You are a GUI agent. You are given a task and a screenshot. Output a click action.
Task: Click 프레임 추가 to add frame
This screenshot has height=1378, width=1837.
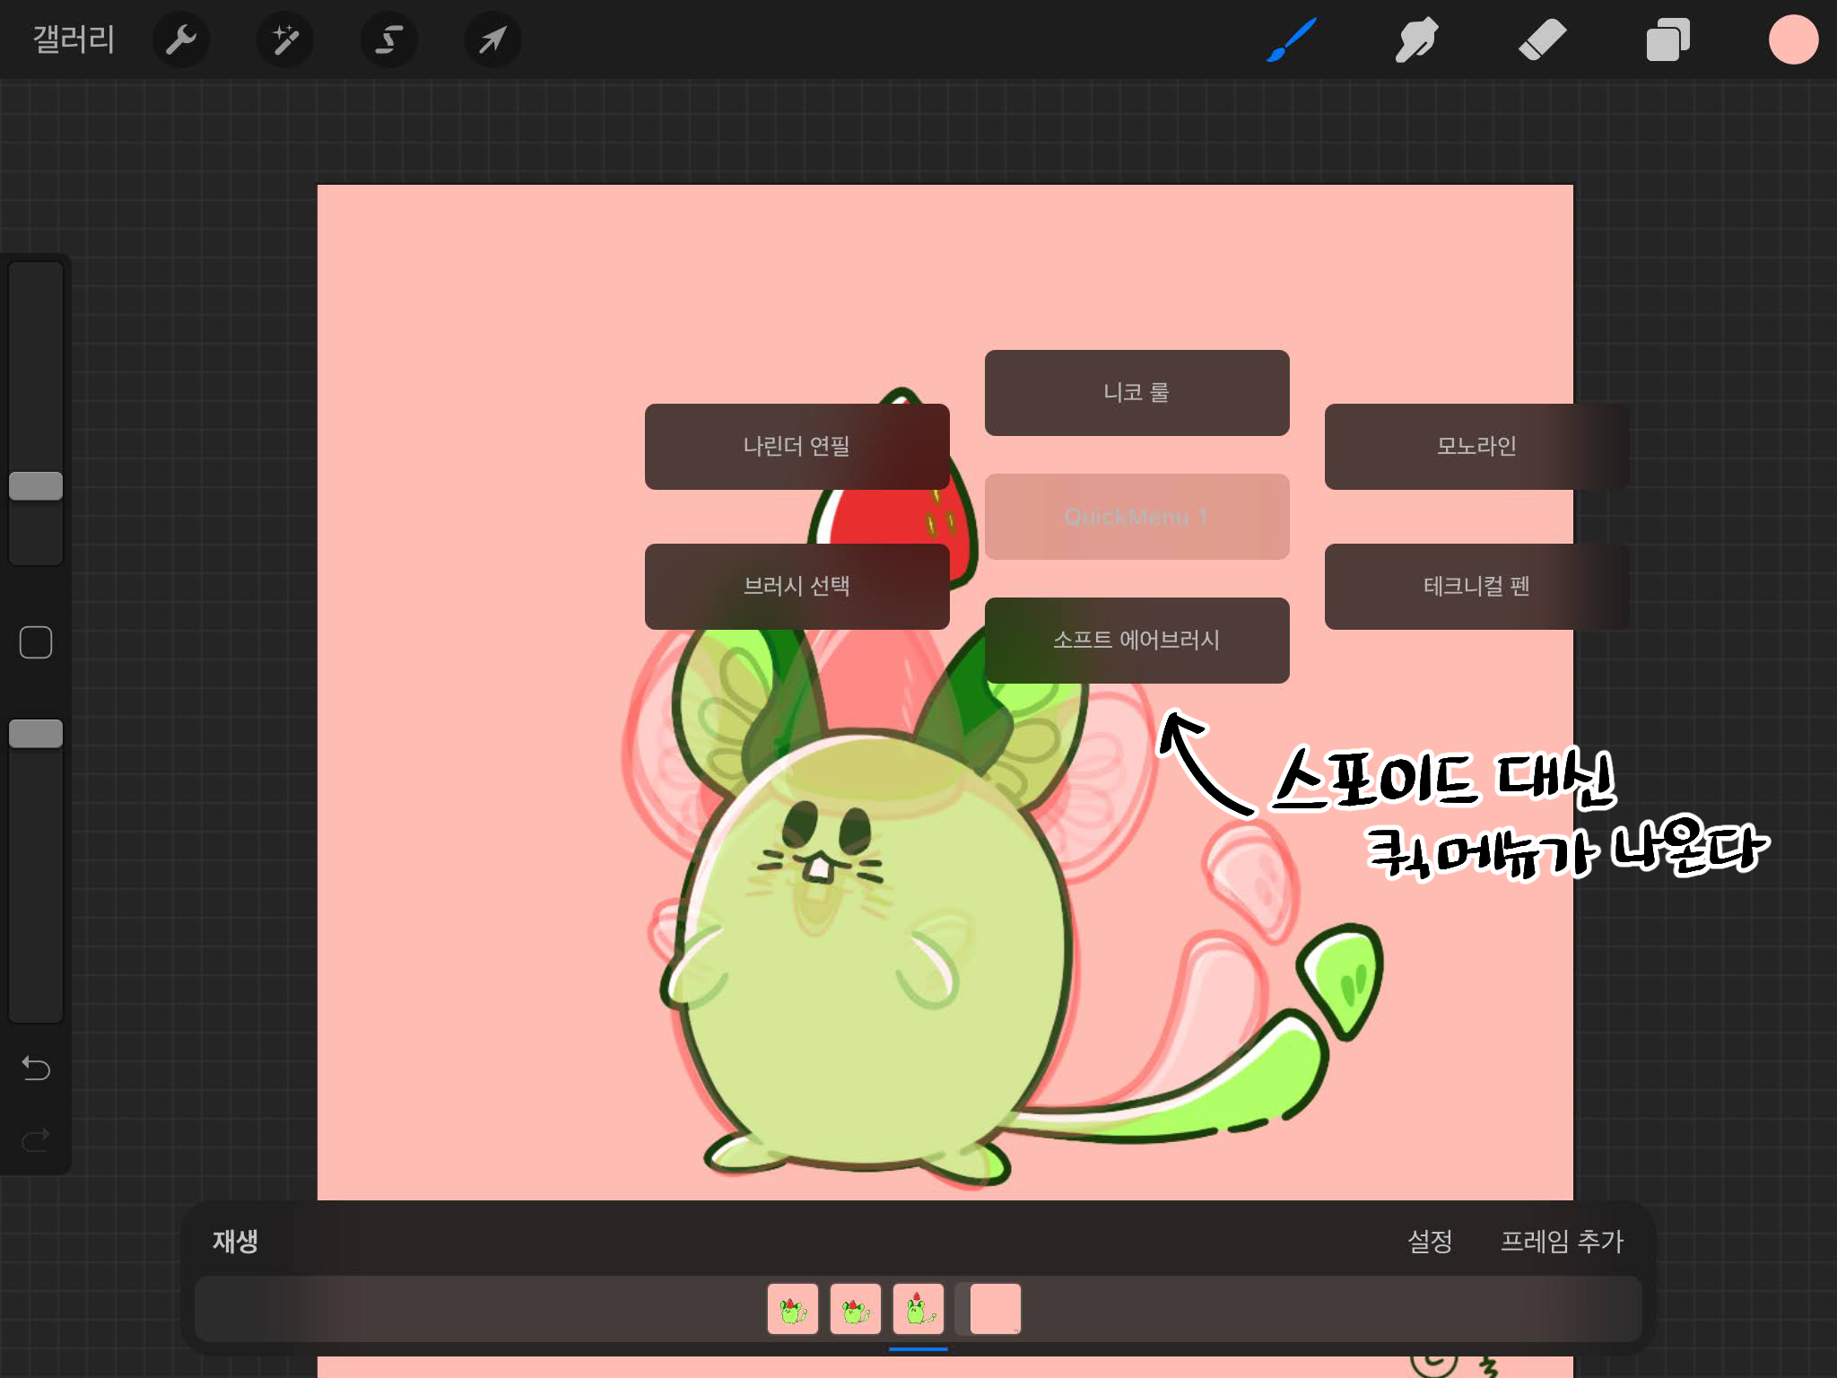pos(1562,1241)
